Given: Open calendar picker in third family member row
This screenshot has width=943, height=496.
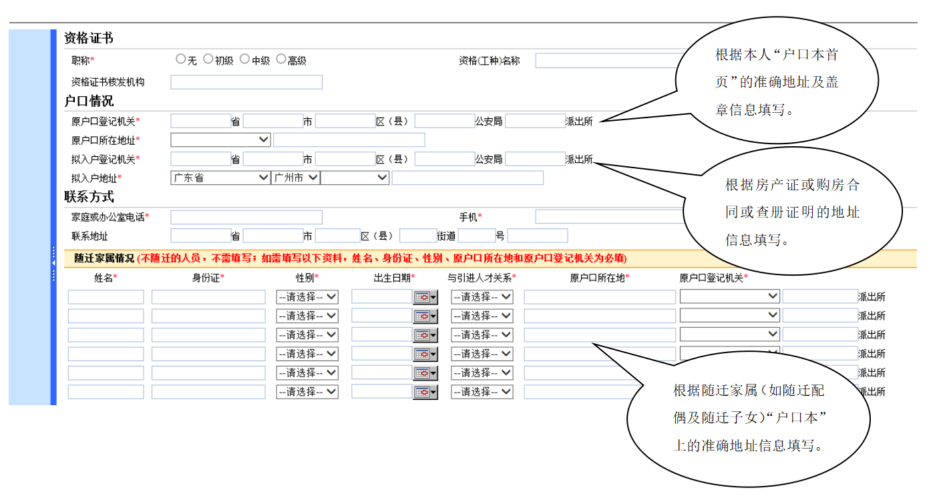Looking at the screenshot, I should tap(425, 335).
